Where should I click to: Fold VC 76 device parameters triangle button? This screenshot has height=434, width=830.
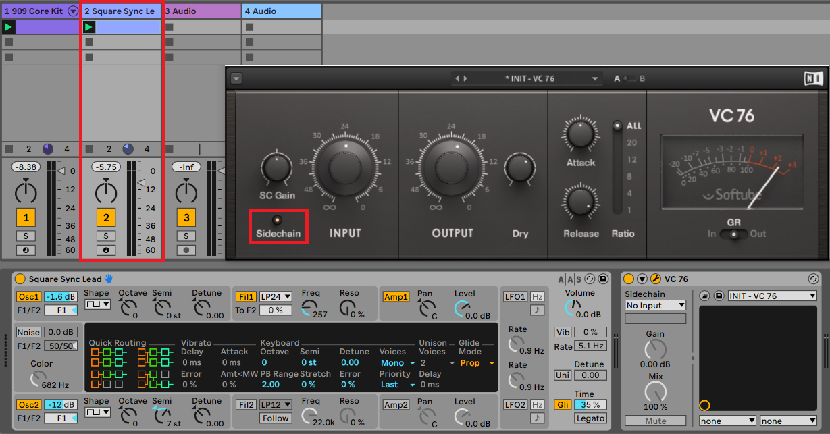coord(642,279)
